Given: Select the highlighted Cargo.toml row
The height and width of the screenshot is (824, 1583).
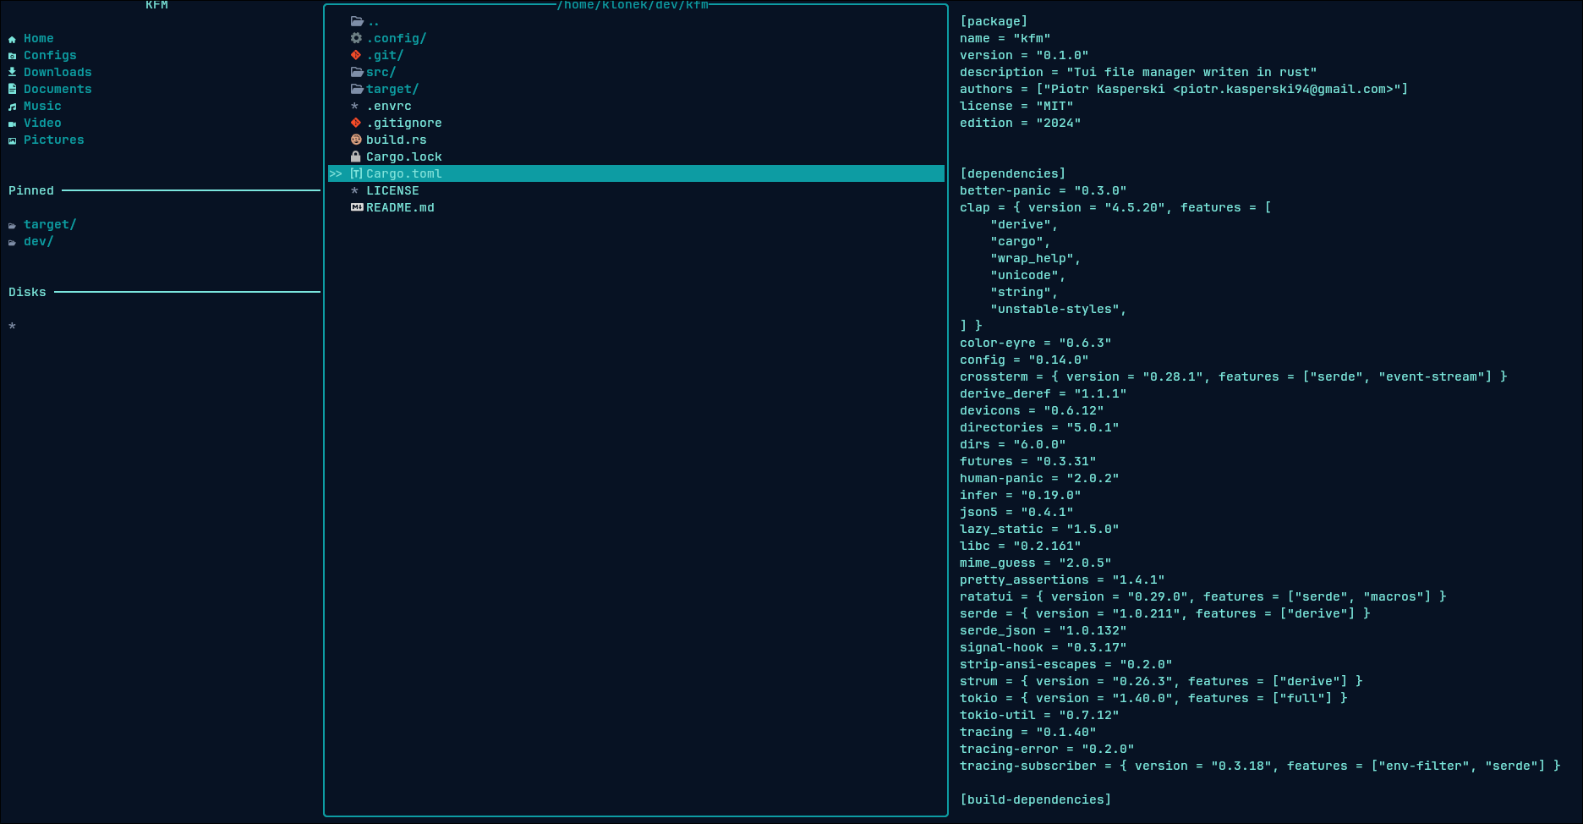Looking at the screenshot, I should [636, 173].
